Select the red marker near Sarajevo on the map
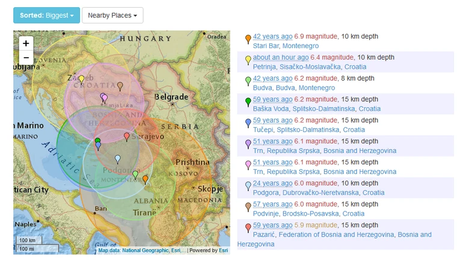The width and height of the screenshot is (475, 265). coord(127,137)
